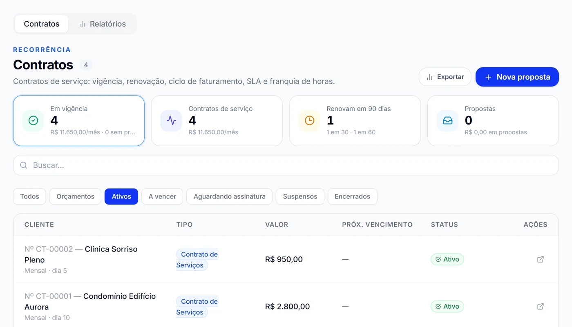Show Suspensos contracts

click(x=300, y=196)
